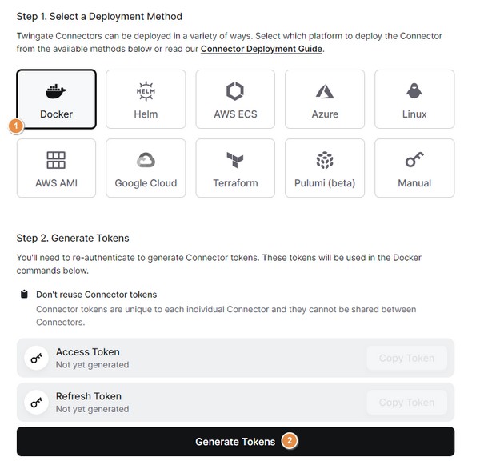The image size is (480, 465).
Task: Pick the AWS ECS hexagon icon
Action: pos(235,91)
